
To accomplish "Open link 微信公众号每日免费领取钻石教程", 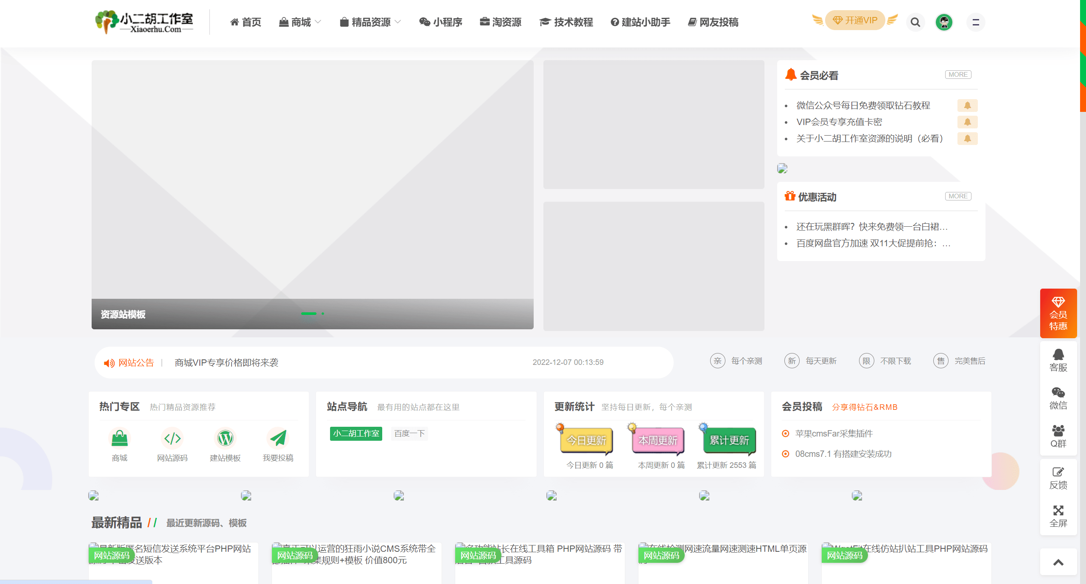I will 863,106.
